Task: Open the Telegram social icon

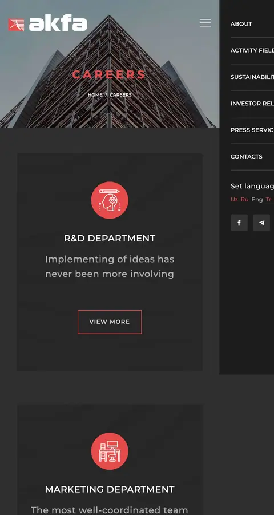Action: click(261, 223)
